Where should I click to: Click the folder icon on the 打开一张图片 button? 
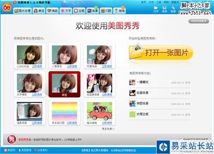(136, 52)
